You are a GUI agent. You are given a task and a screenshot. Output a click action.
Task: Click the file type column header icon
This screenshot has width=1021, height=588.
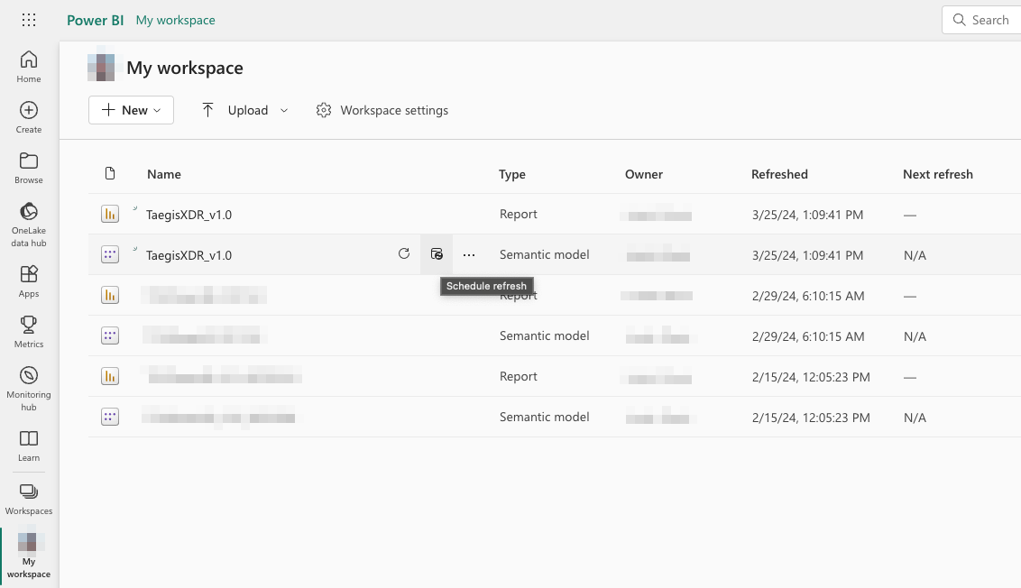pos(110,173)
